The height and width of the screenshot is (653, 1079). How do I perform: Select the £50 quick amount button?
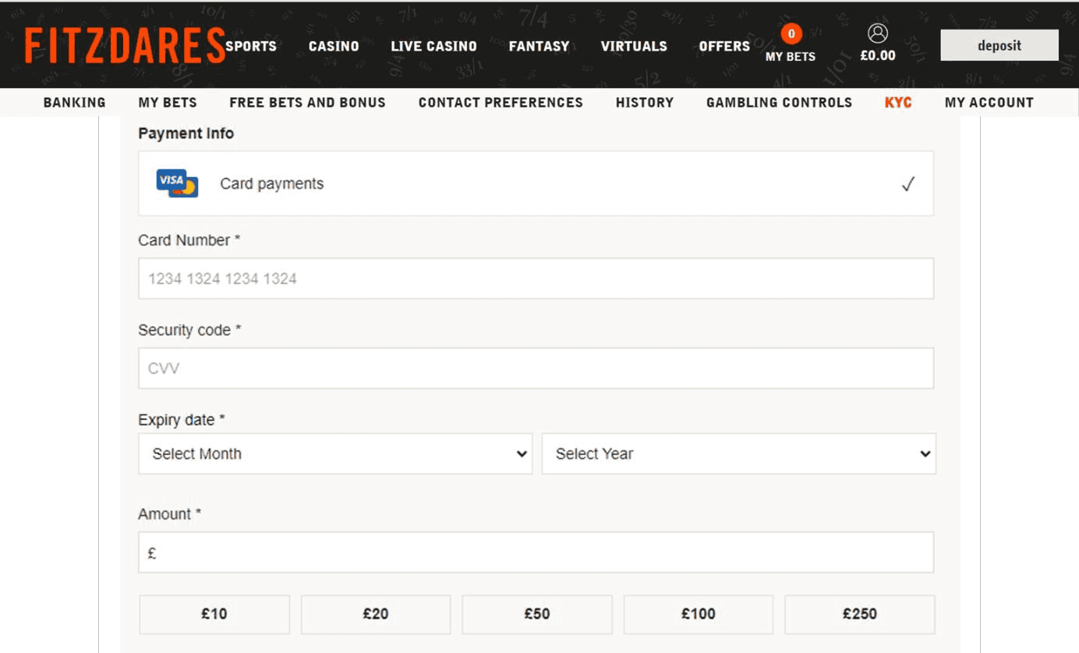536,614
